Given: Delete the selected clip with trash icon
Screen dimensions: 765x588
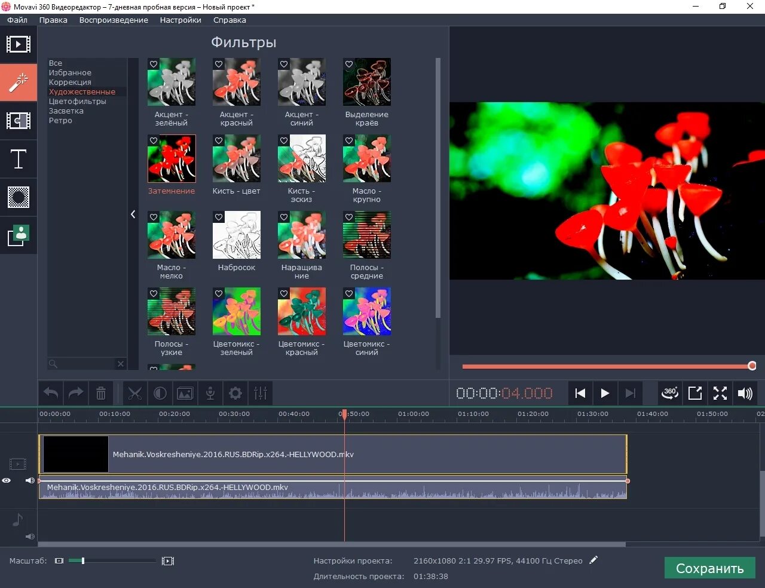Looking at the screenshot, I should coord(101,393).
